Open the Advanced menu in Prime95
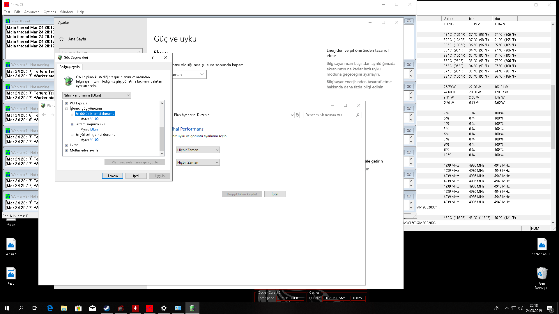Image resolution: width=559 pixels, height=314 pixels. pos(32,12)
